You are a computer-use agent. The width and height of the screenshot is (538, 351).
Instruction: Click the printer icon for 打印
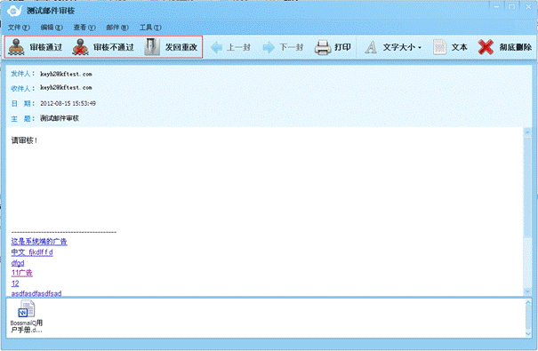click(323, 47)
